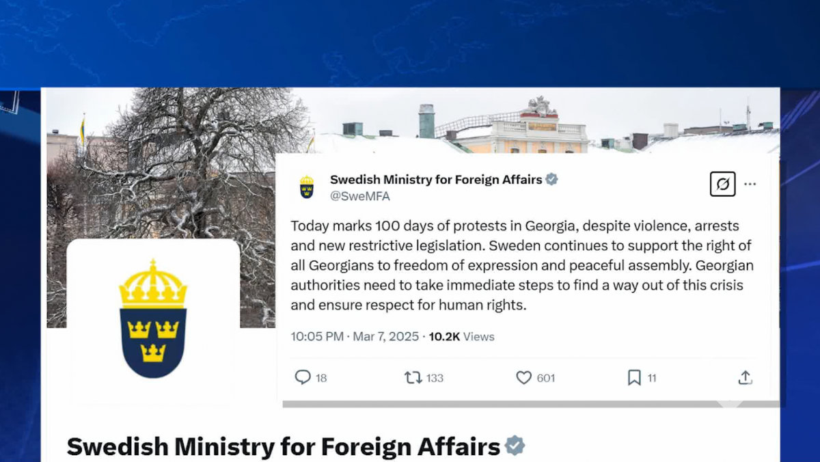Open the 10:05 PM · Mar 7, 2025 timestamp

click(x=355, y=336)
